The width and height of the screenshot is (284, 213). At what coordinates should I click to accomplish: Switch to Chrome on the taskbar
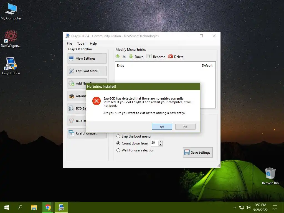pos(48,207)
